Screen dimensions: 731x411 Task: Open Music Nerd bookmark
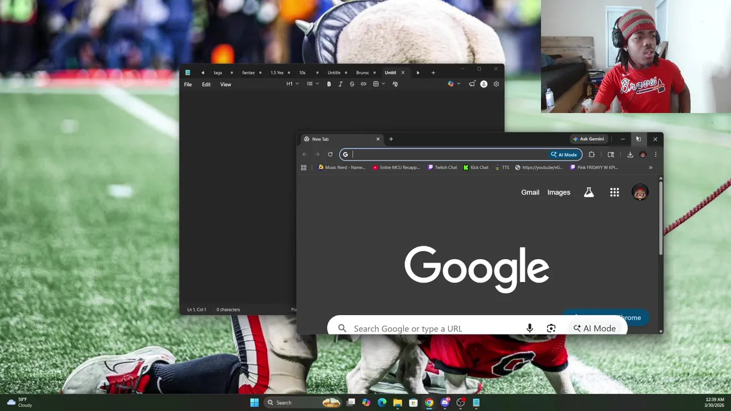tap(342, 167)
